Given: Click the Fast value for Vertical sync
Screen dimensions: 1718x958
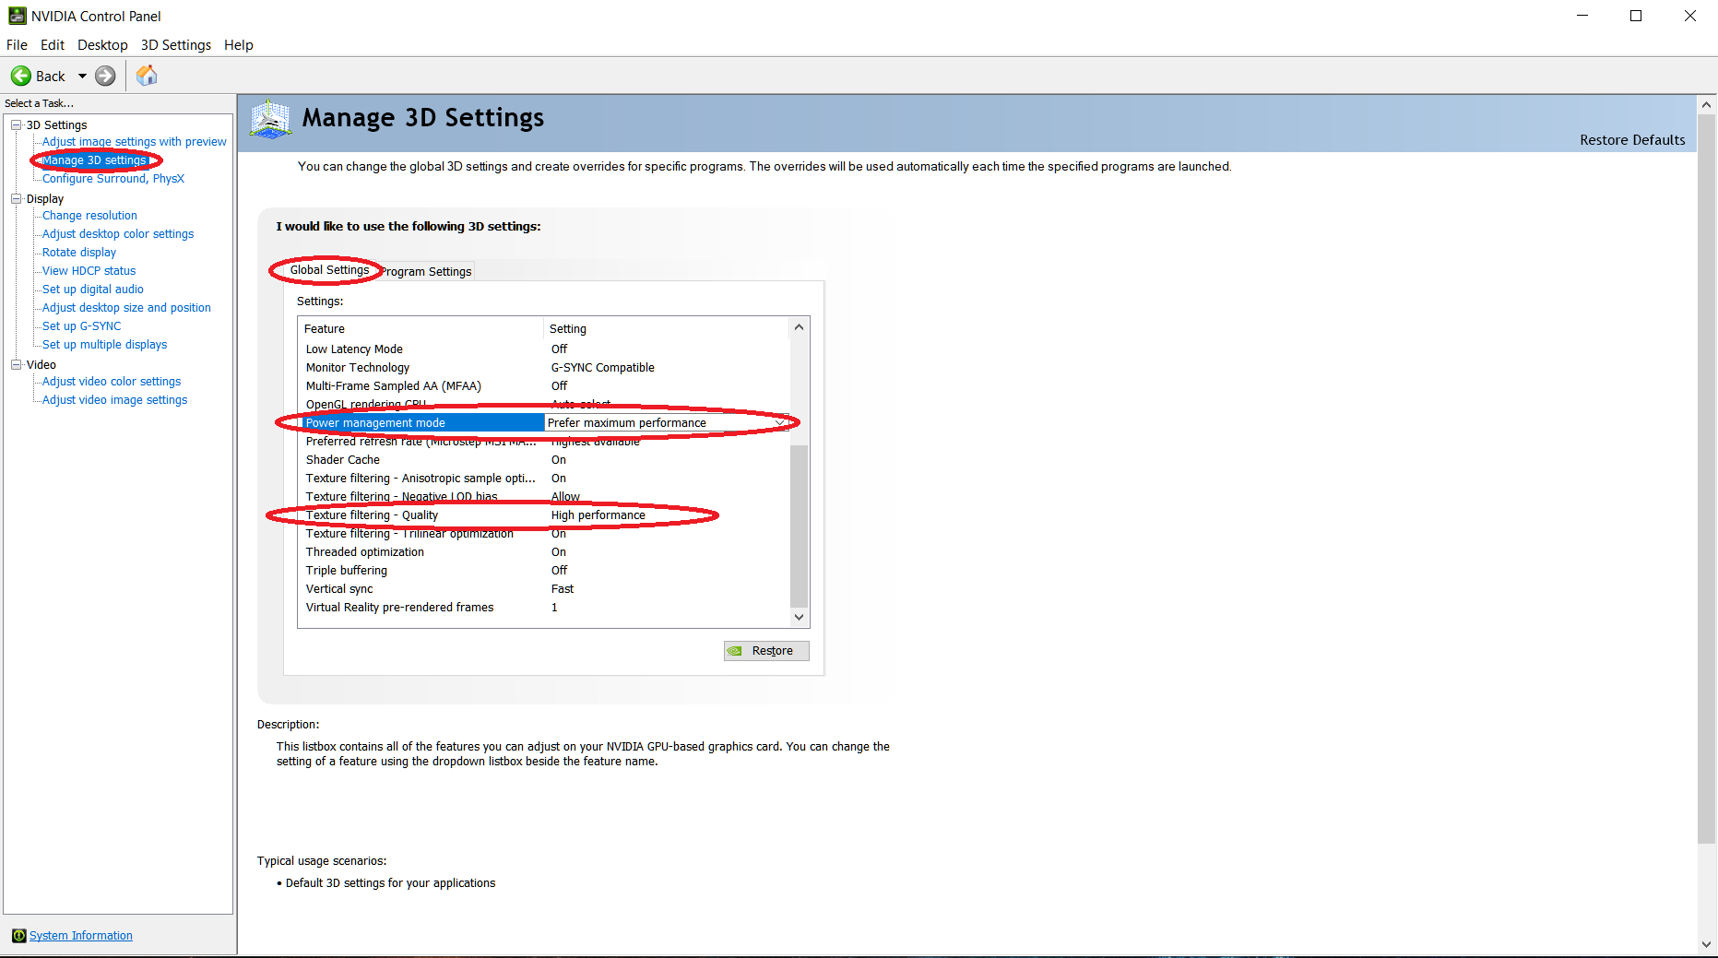Looking at the screenshot, I should tap(562, 589).
